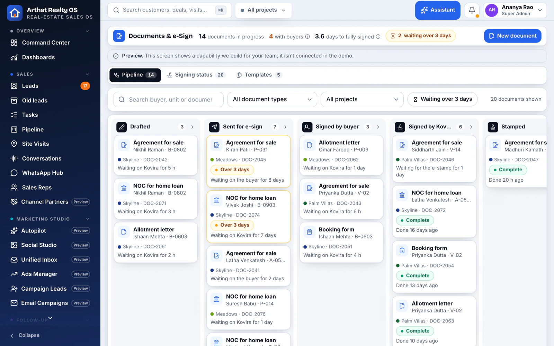
Task: Click info icon next to 'with buyers'
Action: [x=307, y=37]
